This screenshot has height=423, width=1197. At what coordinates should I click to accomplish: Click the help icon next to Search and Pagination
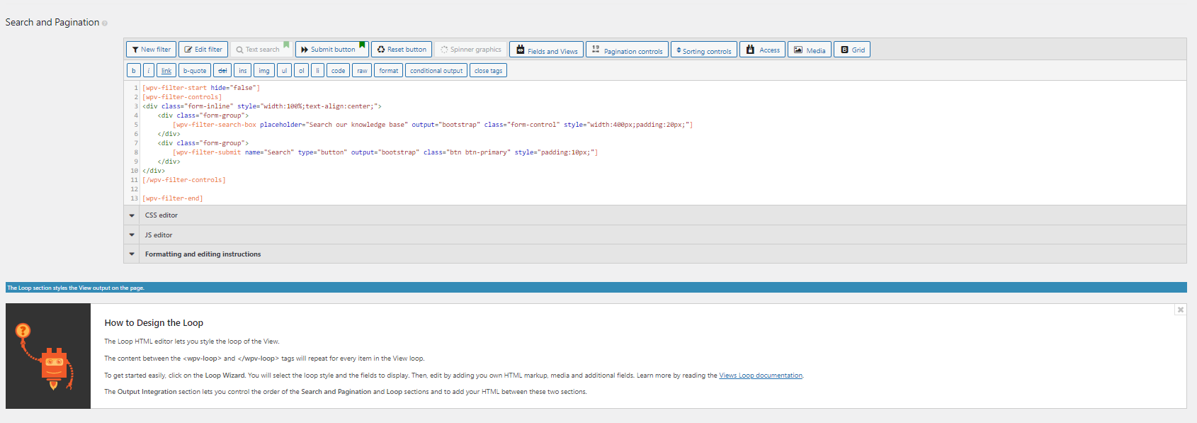(x=105, y=23)
